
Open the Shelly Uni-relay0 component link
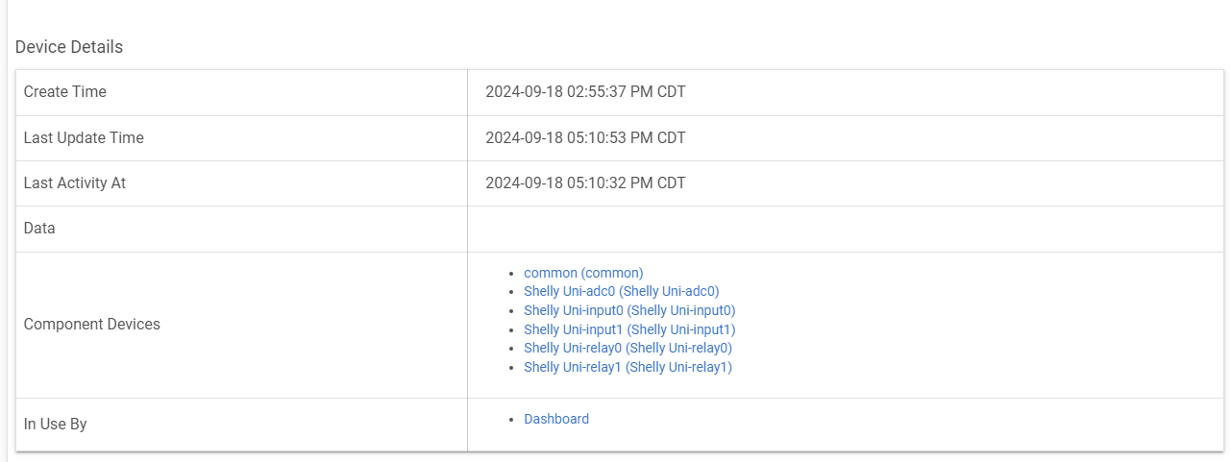(628, 348)
